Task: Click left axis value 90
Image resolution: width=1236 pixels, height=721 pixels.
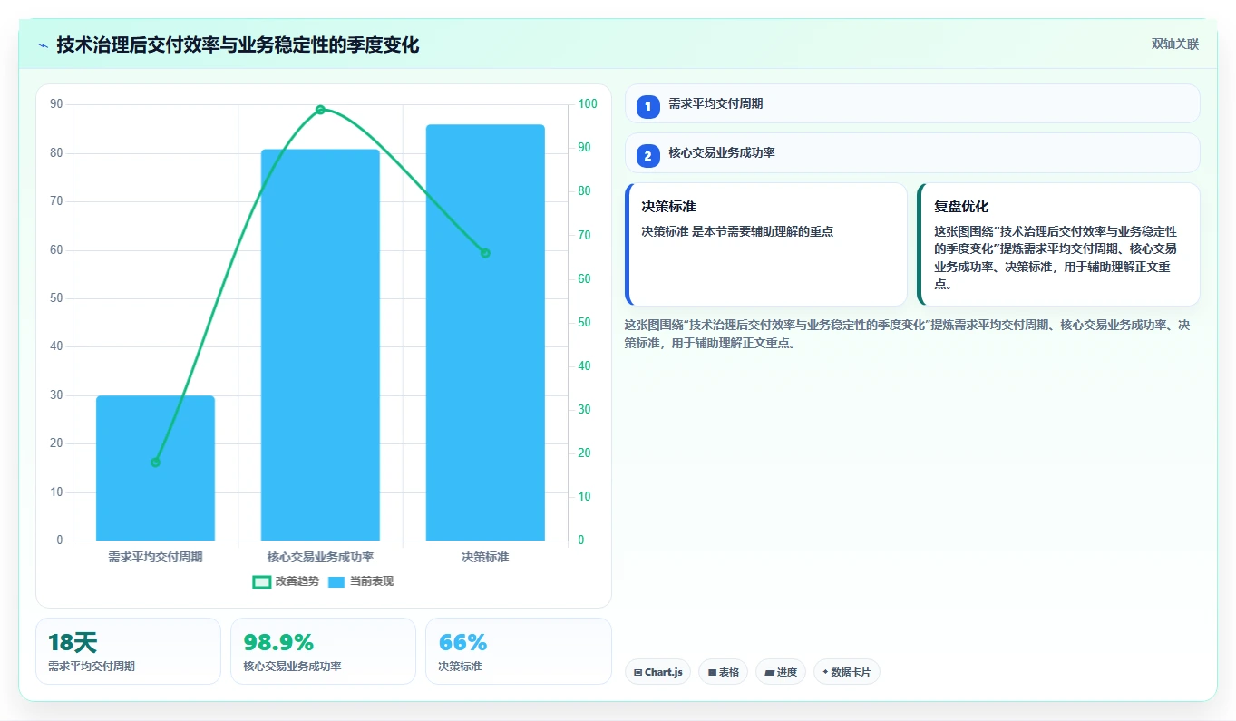Action: (56, 104)
